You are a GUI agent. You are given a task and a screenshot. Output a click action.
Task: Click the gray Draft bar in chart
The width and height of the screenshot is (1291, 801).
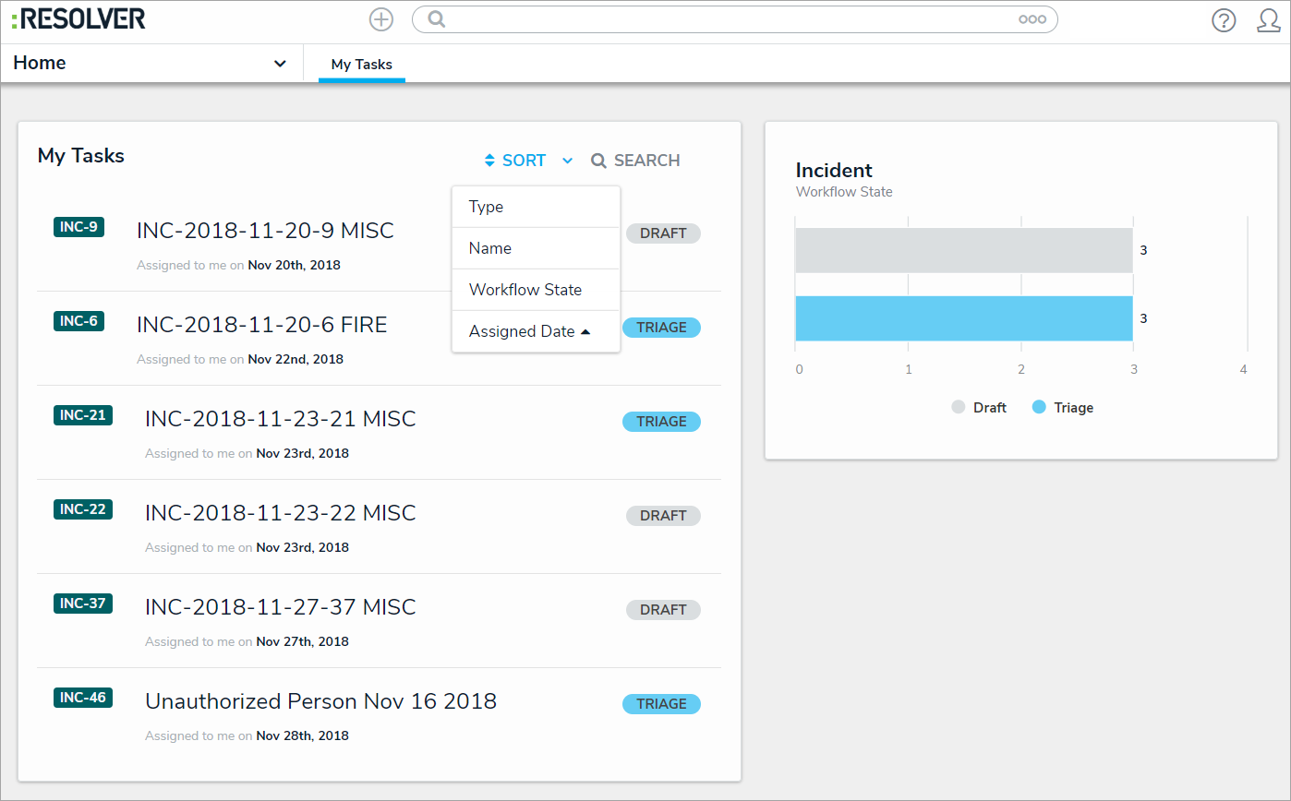[x=963, y=250]
